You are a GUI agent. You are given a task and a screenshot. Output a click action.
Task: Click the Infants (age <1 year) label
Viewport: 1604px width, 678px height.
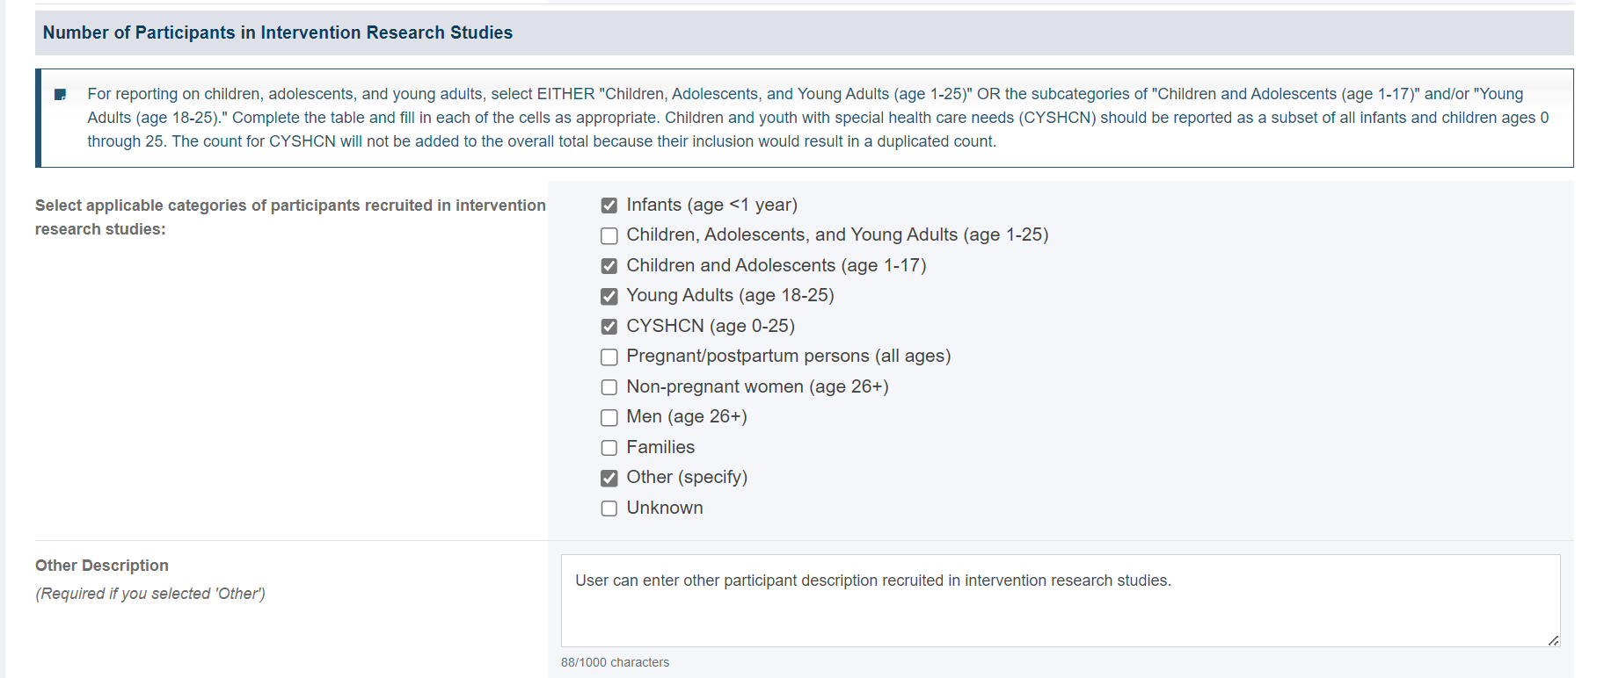click(711, 205)
